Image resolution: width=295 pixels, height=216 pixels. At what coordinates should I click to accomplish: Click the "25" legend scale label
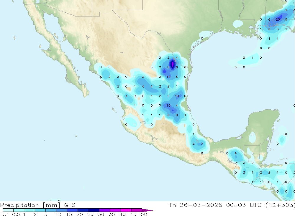[90, 214]
